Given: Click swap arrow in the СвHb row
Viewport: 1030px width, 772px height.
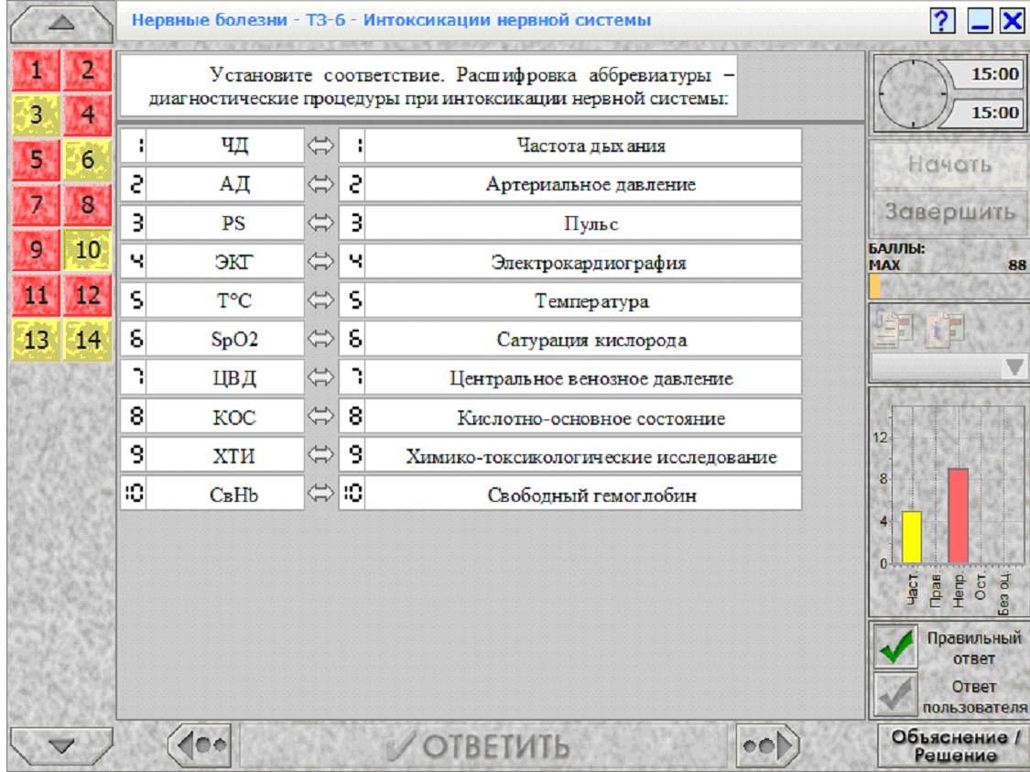Looking at the screenshot, I should click(x=320, y=495).
